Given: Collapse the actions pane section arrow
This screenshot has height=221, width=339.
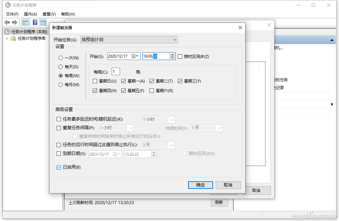Looking at the screenshot, I should point(332,40).
